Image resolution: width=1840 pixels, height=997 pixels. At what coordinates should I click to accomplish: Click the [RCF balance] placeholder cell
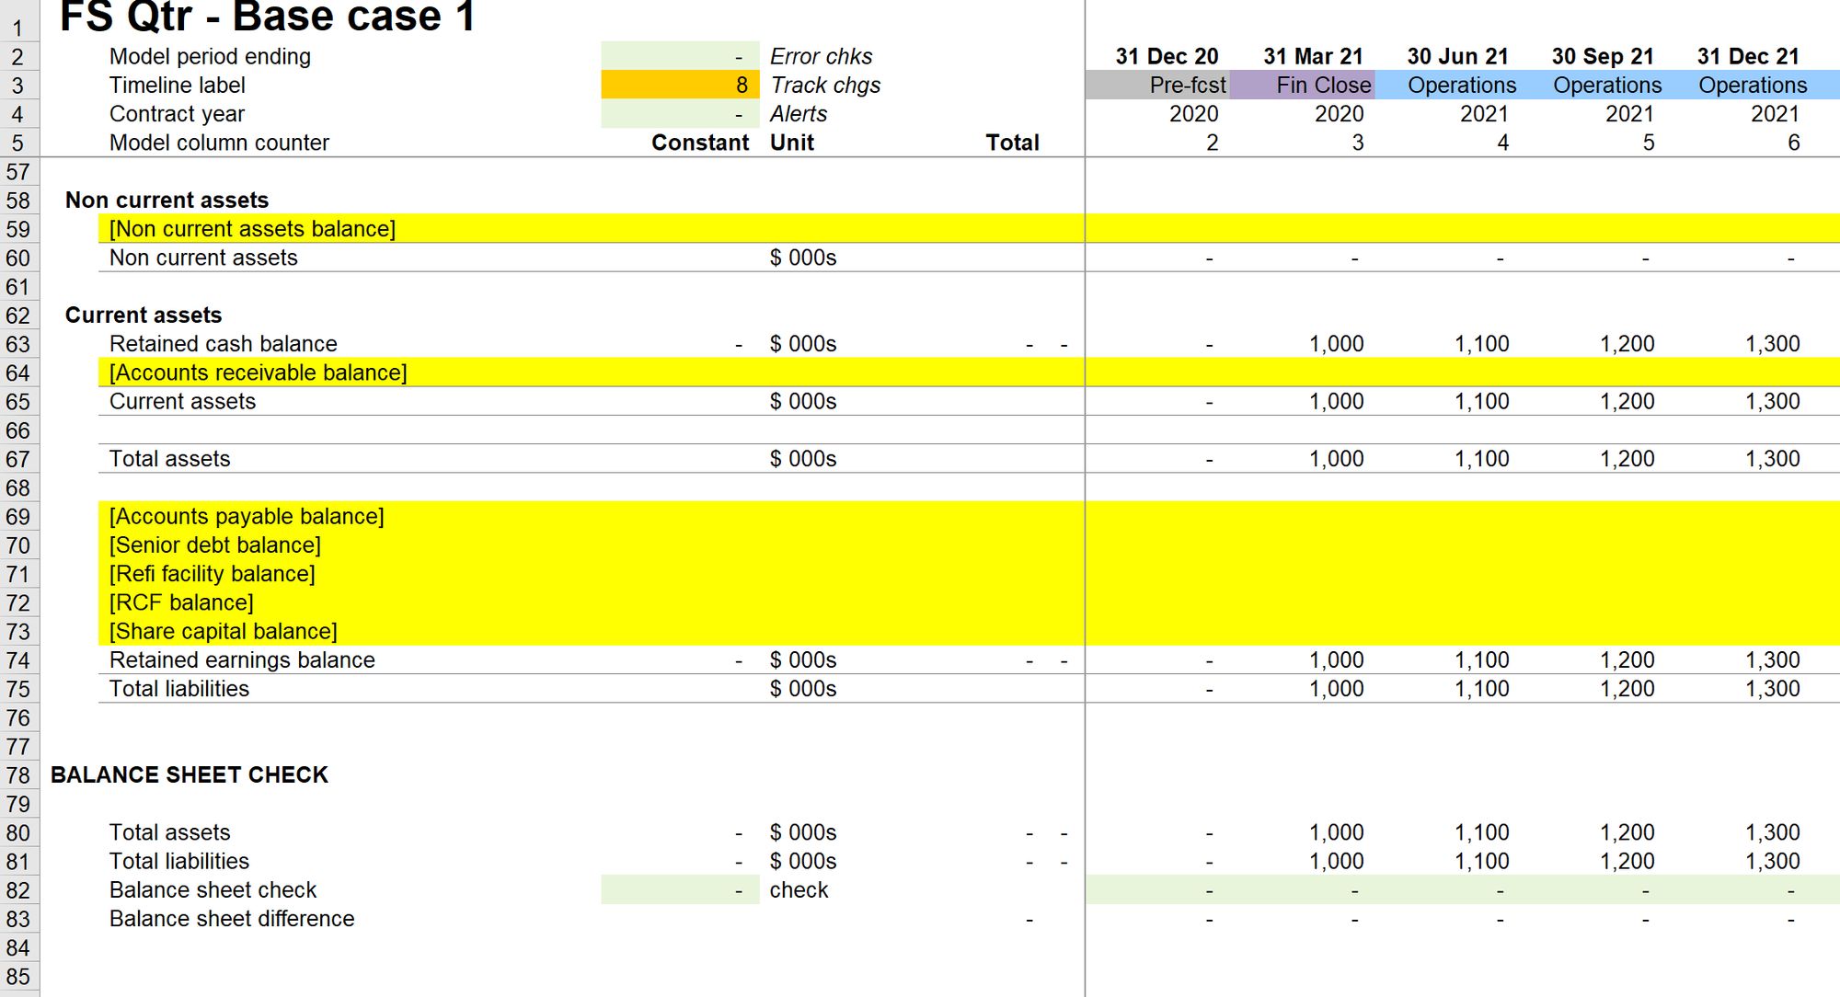[181, 602]
